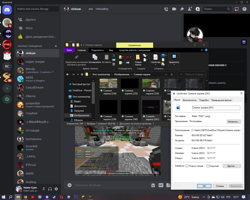Mute the microphone in Discord
The height and width of the screenshot is (200, 250).
(x=44, y=189)
